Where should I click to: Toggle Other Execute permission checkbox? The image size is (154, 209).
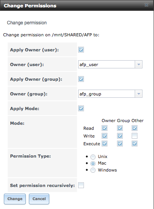click(x=134, y=144)
